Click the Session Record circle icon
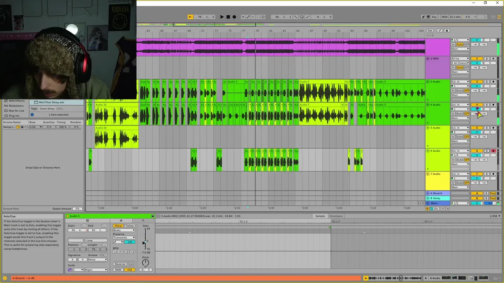 (263, 17)
